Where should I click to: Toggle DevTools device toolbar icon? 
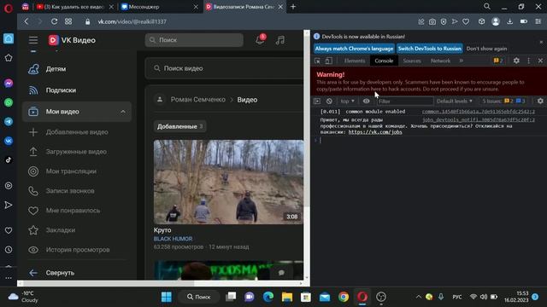click(x=328, y=61)
